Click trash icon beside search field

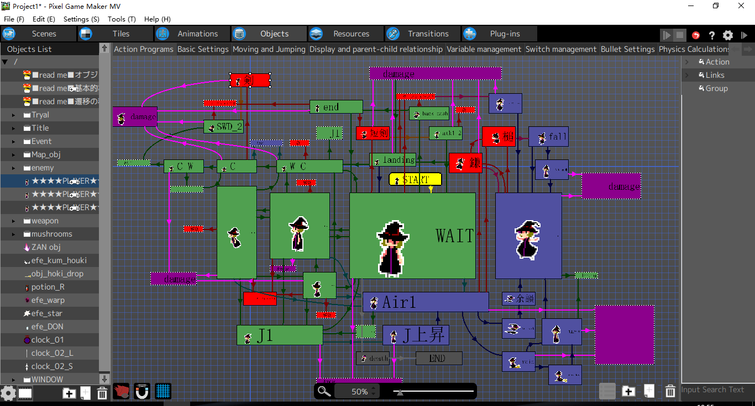click(670, 391)
